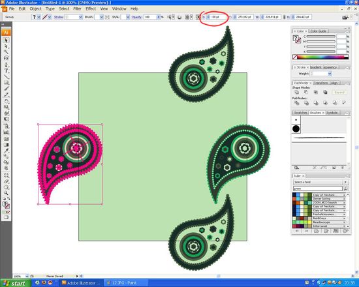Open the Brush dropdown in control bar
Image resolution: width=359 pixels, height=287 pixels.
tap(101, 17)
